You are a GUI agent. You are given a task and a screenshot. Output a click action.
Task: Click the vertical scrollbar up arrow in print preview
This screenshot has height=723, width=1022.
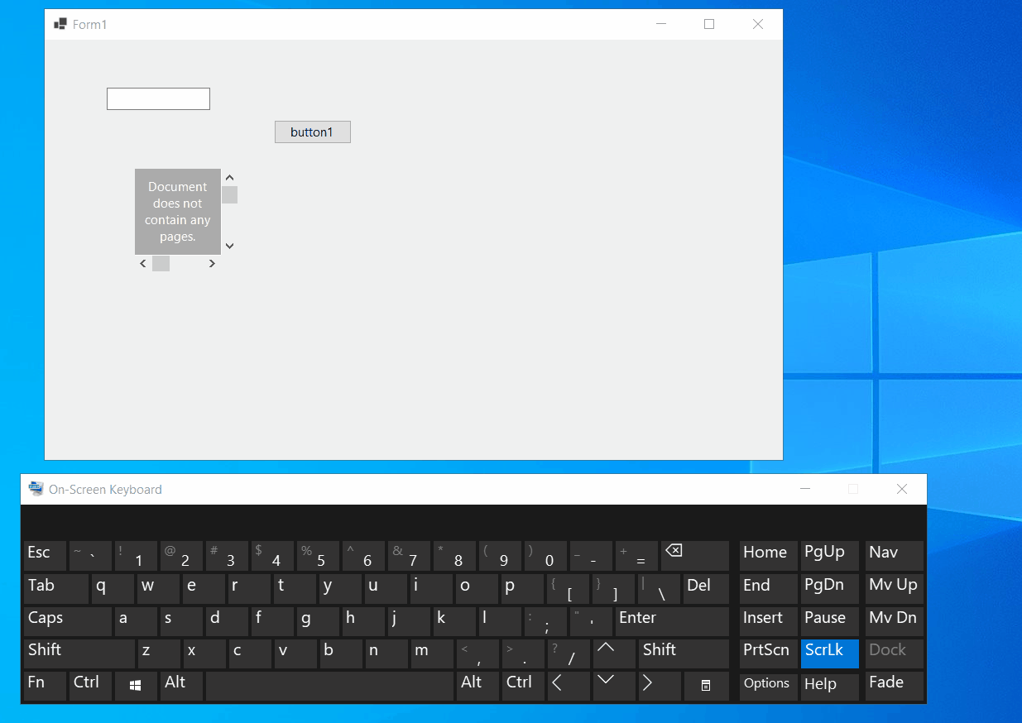tap(230, 178)
